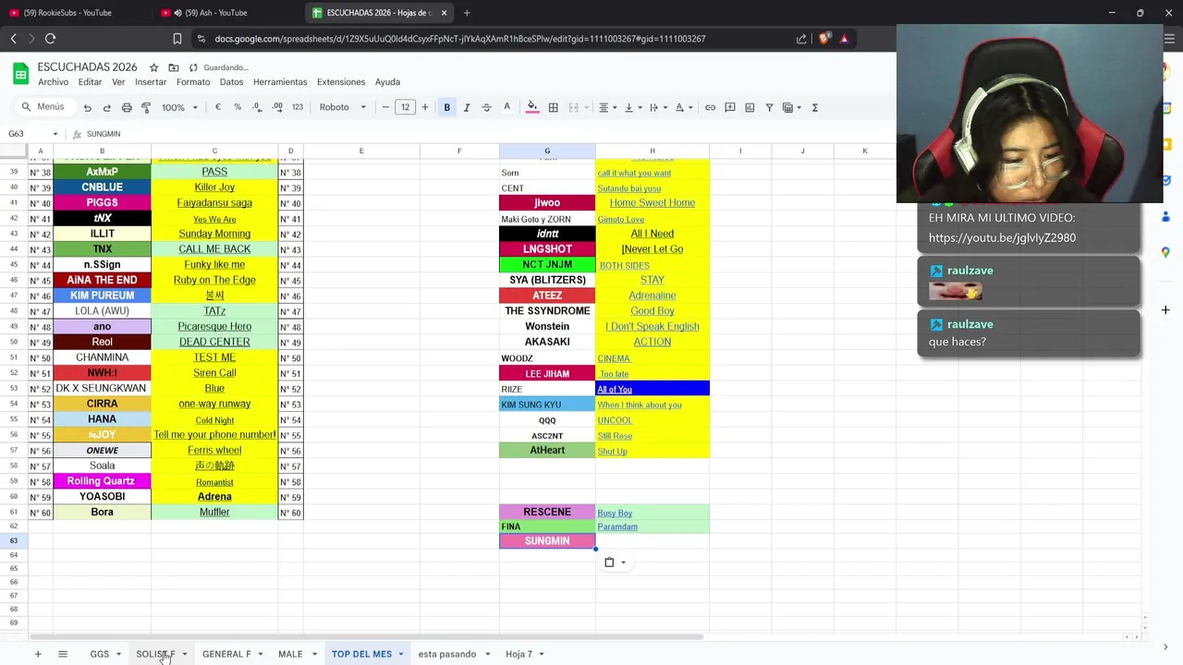The image size is (1183, 665).
Task: Create a filter on the sheet
Action: [x=769, y=107]
